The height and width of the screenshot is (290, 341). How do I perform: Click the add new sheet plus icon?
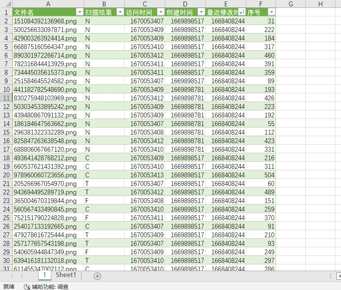tap(97, 276)
